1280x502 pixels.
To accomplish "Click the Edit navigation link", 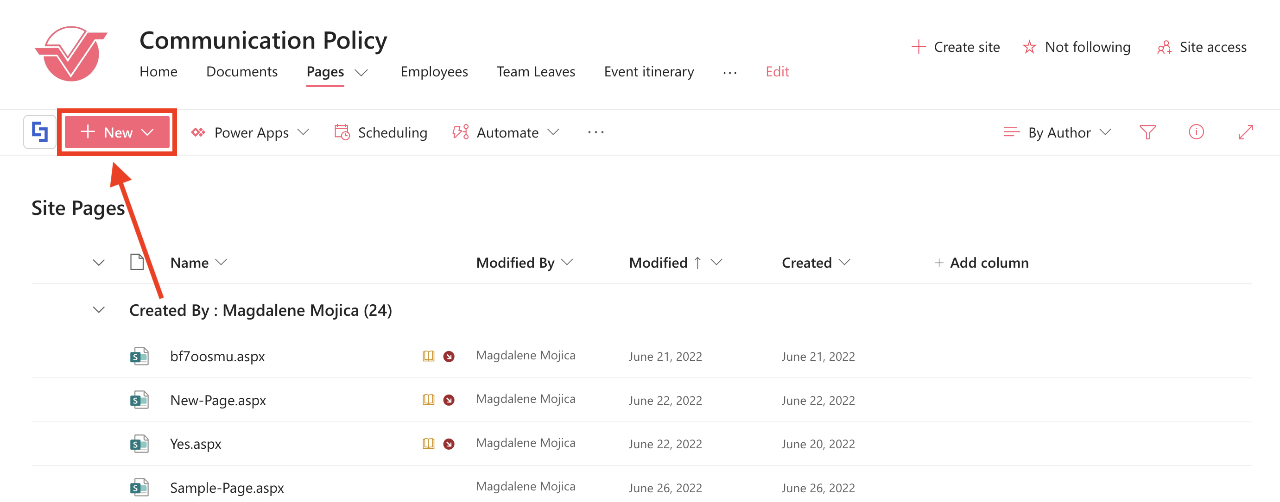I will (x=777, y=71).
